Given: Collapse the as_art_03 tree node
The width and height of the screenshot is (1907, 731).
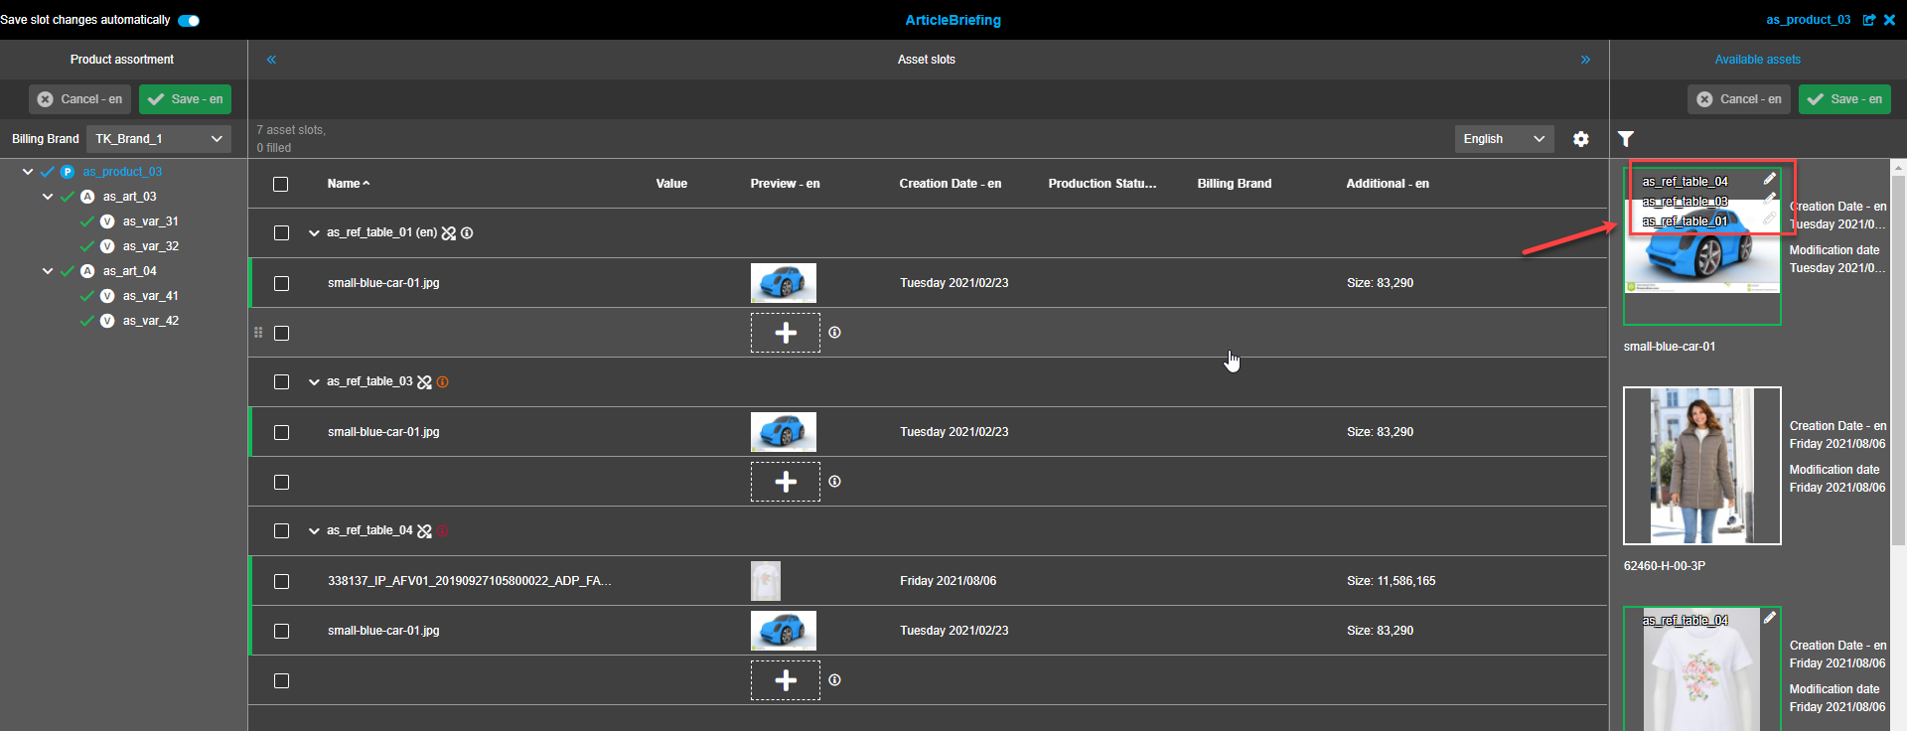Looking at the screenshot, I should [48, 197].
